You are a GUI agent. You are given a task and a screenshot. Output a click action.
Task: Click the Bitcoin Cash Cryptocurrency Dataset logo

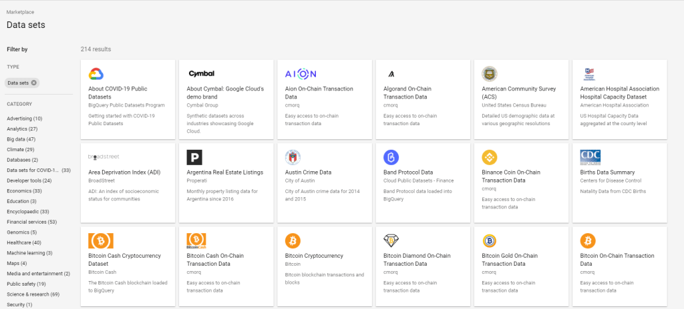pyautogui.click(x=101, y=240)
